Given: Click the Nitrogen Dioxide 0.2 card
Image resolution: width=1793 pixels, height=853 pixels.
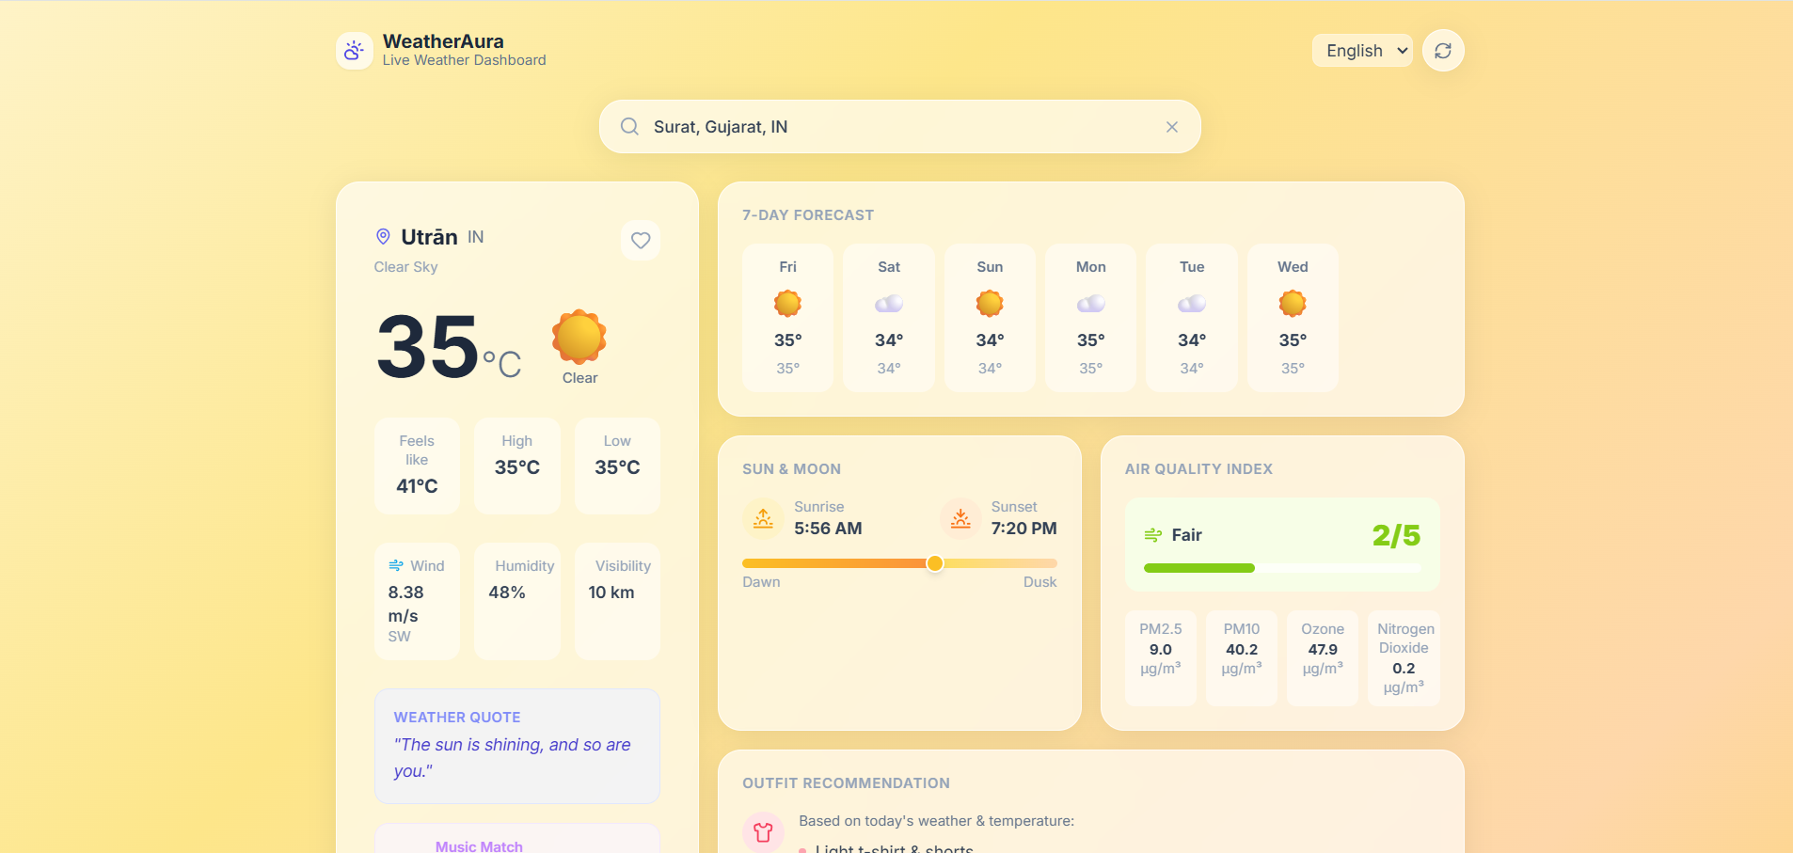Looking at the screenshot, I should coord(1404,657).
